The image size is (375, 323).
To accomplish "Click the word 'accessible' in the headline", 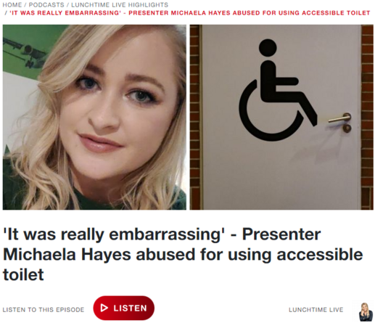I will tap(320, 255).
